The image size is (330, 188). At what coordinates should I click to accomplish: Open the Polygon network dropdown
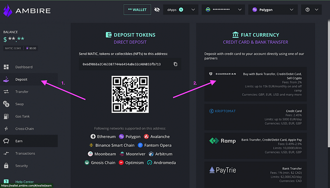pos(273,9)
